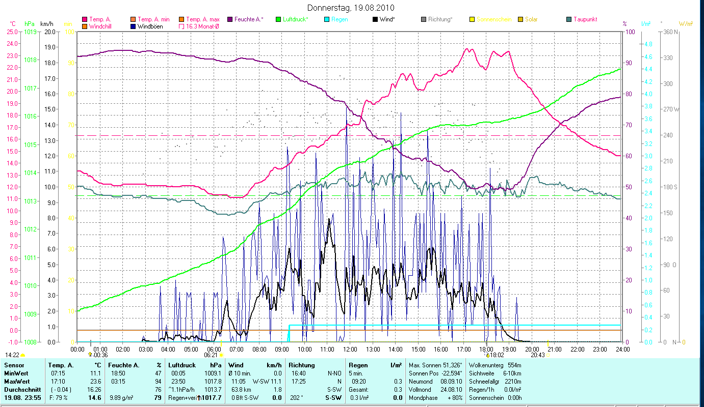Click the sunrise icon at 06:21
704x407 pixels.
(222, 355)
